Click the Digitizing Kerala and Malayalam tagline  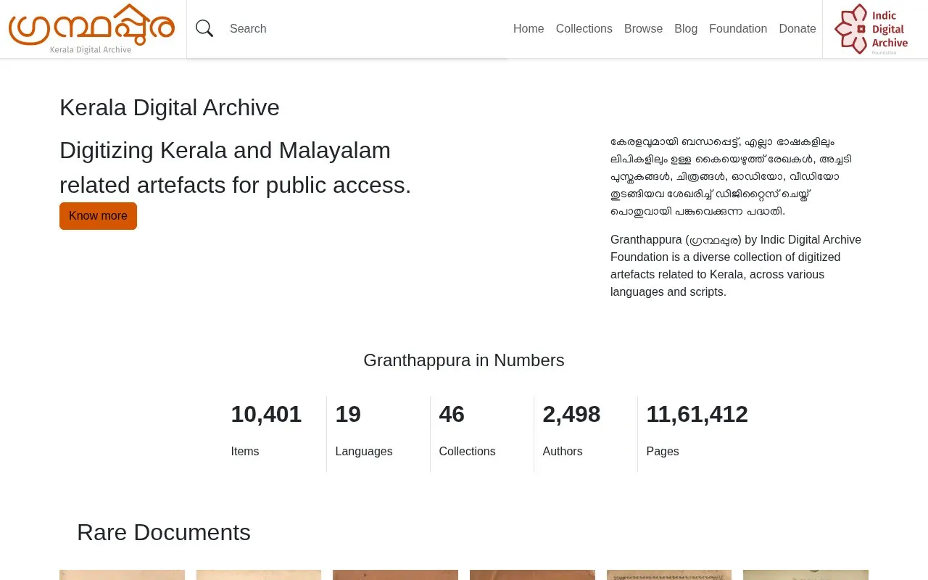click(x=236, y=167)
